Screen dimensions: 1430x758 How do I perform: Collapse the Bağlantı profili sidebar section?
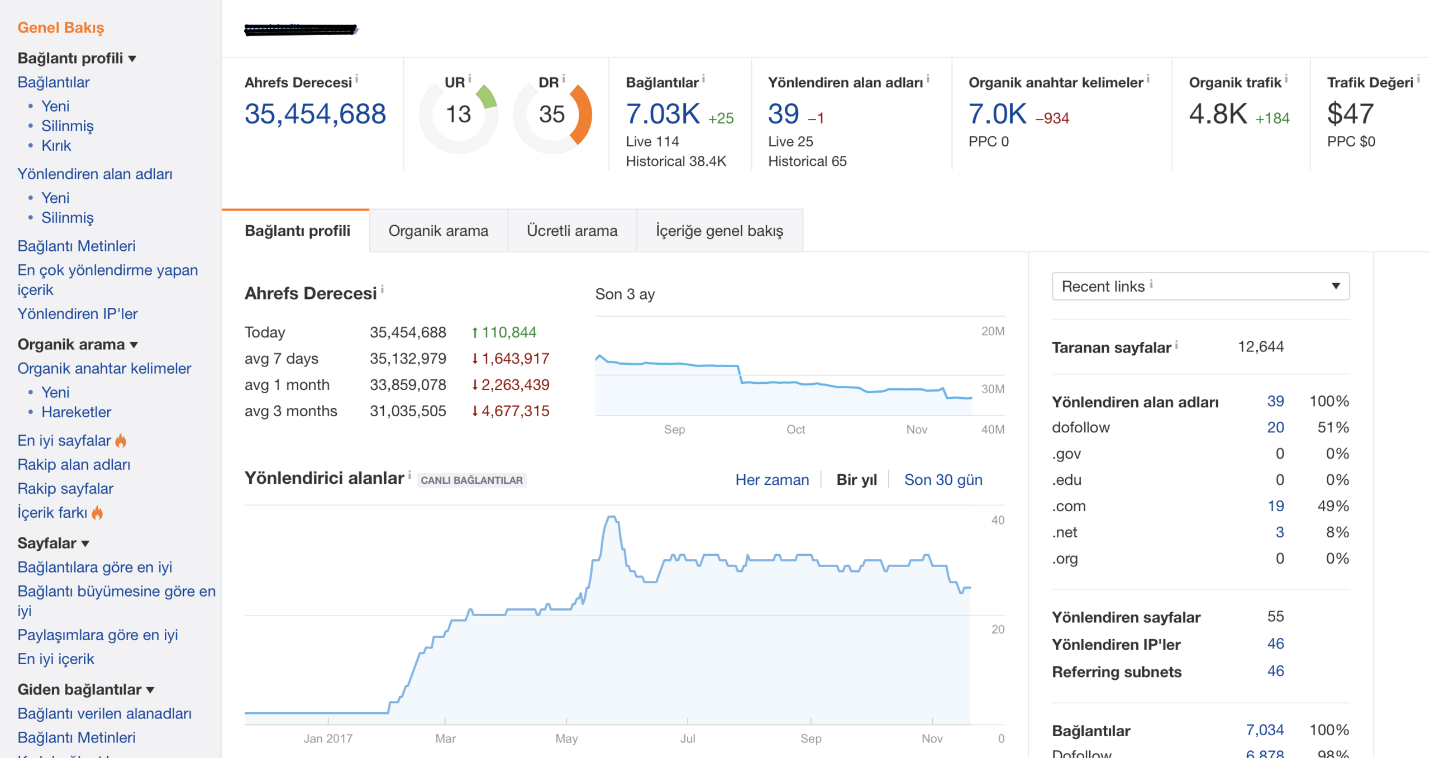click(77, 58)
